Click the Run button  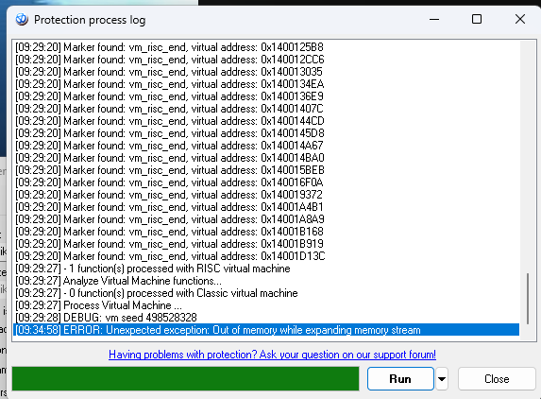[x=400, y=379]
